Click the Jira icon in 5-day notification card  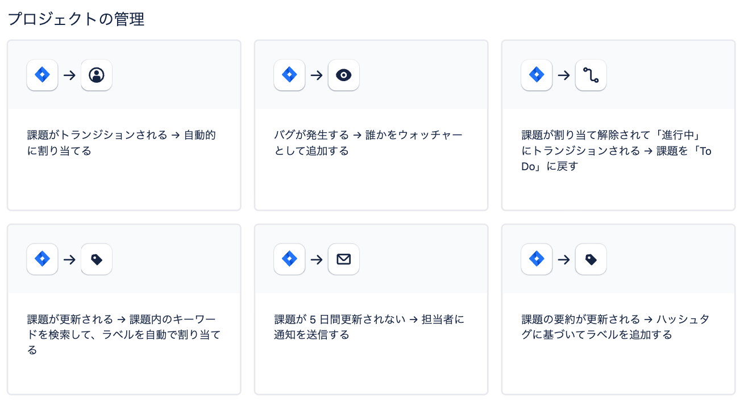pos(290,259)
